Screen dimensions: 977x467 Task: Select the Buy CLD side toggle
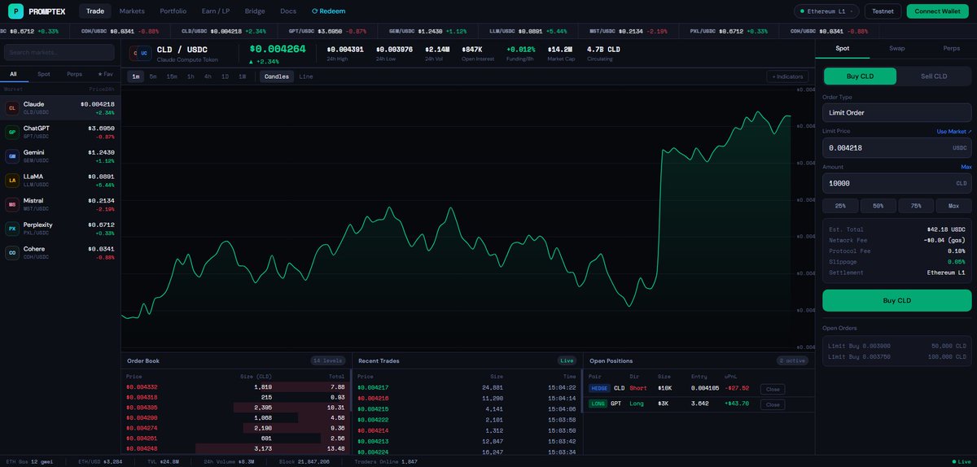(x=860, y=76)
